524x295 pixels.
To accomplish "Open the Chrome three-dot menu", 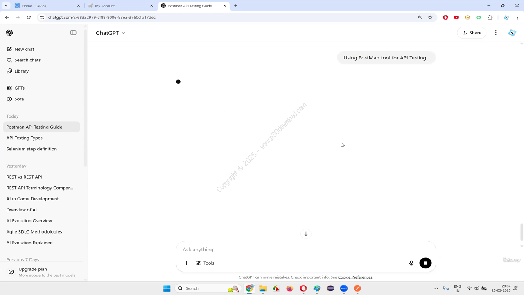I will tap(517, 18).
